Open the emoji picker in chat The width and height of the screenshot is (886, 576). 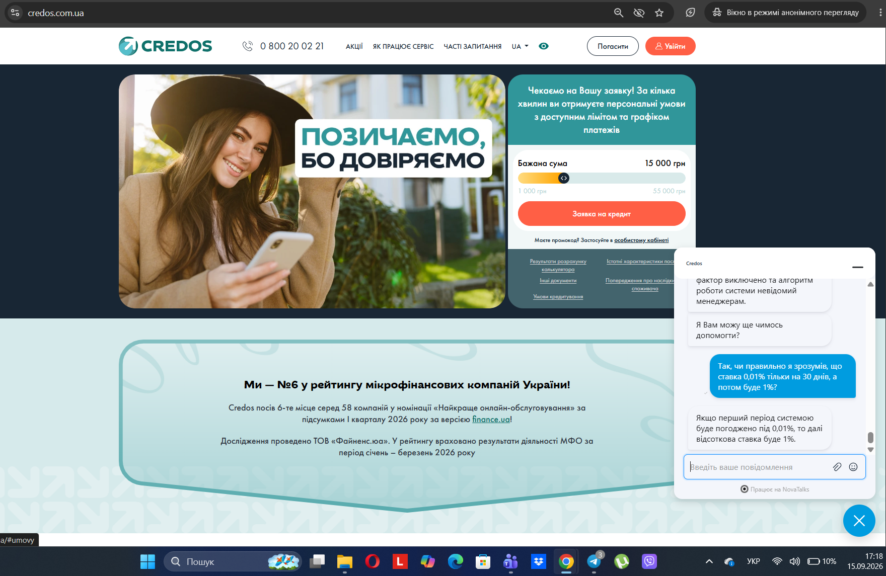853,467
